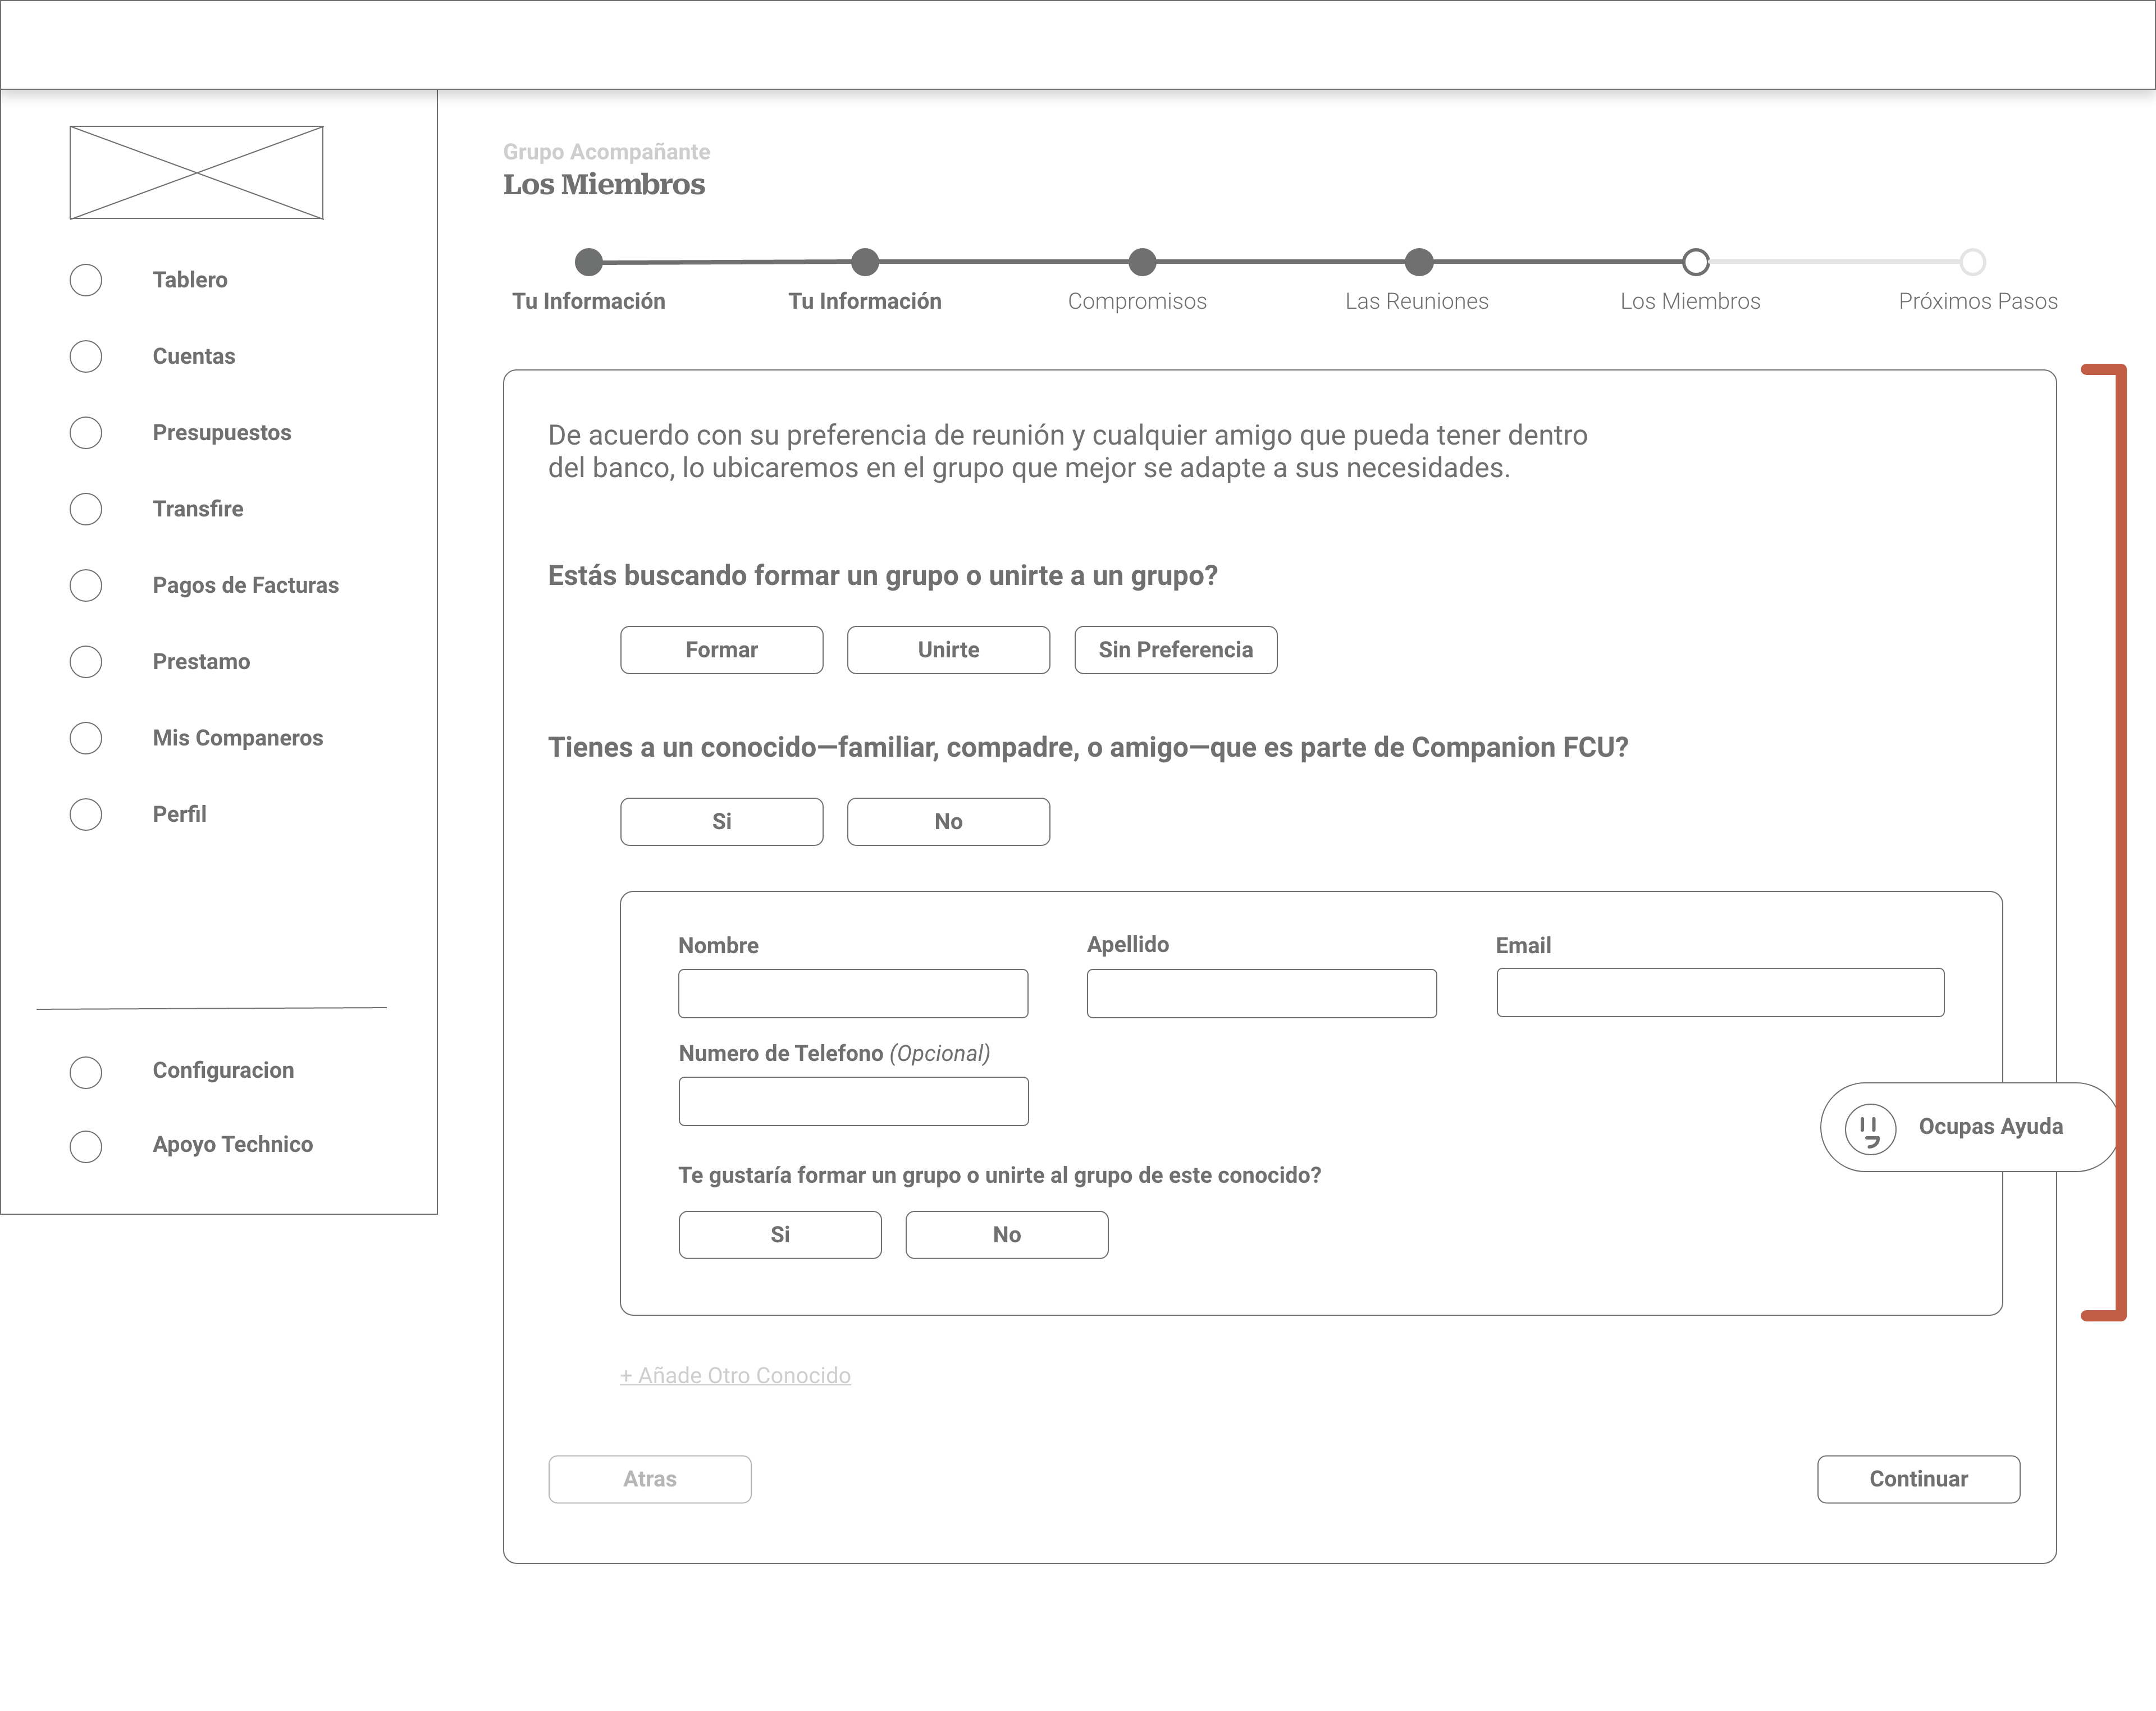Click the Apoyo Technico circle icon

pos(86,1146)
